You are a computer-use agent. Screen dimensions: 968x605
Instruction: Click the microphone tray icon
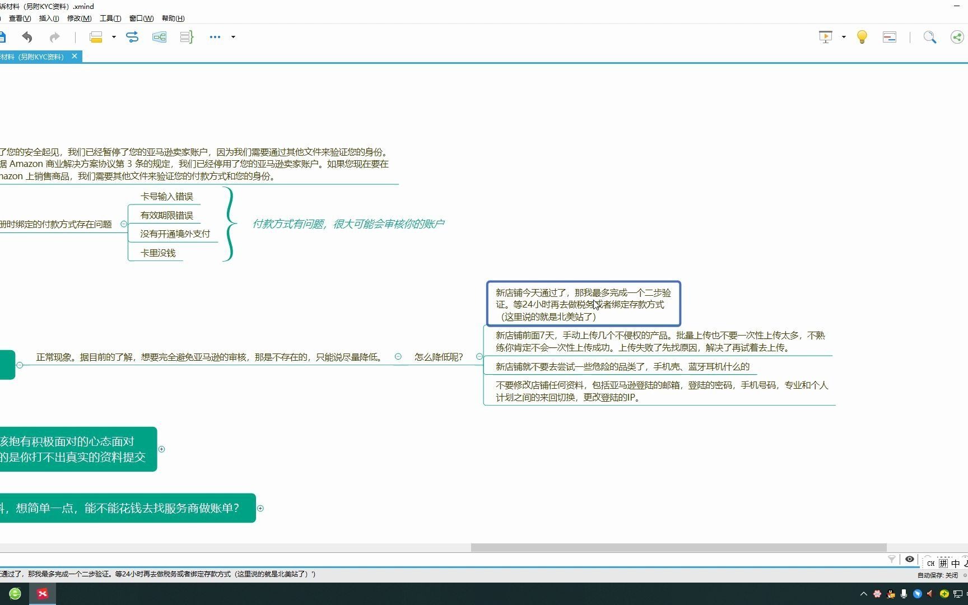coord(904,594)
